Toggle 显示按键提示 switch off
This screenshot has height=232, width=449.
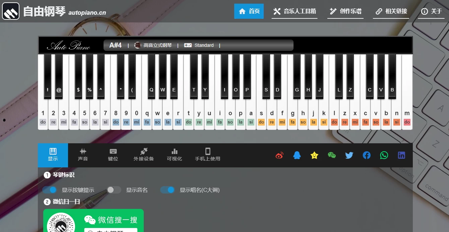point(50,190)
